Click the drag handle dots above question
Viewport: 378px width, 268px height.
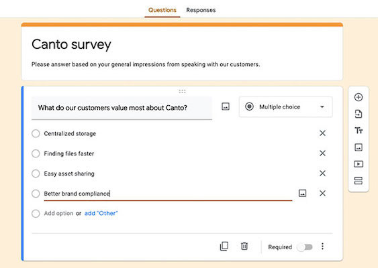click(x=182, y=91)
